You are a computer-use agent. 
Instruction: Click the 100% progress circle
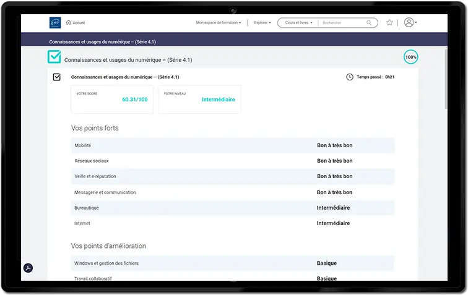pos(410,57)
